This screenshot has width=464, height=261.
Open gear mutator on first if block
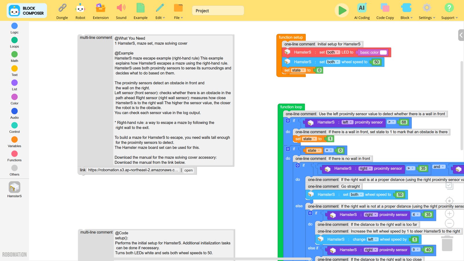[x=288, y=121]
